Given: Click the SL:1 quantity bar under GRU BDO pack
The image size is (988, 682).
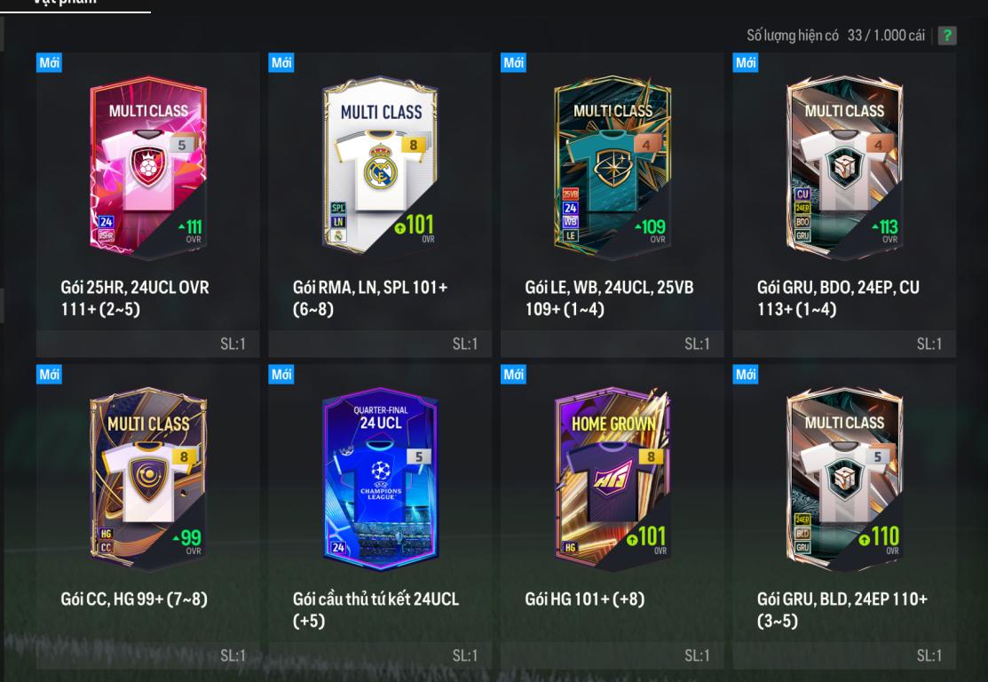Looking at the screenshot, I should (843, 344).
